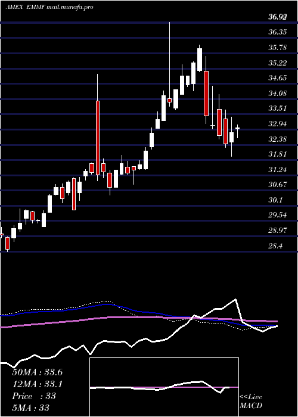Click the tall red candle reaching 34.08
The height and width of the screenshot is (417, 298).
point(98,138)
